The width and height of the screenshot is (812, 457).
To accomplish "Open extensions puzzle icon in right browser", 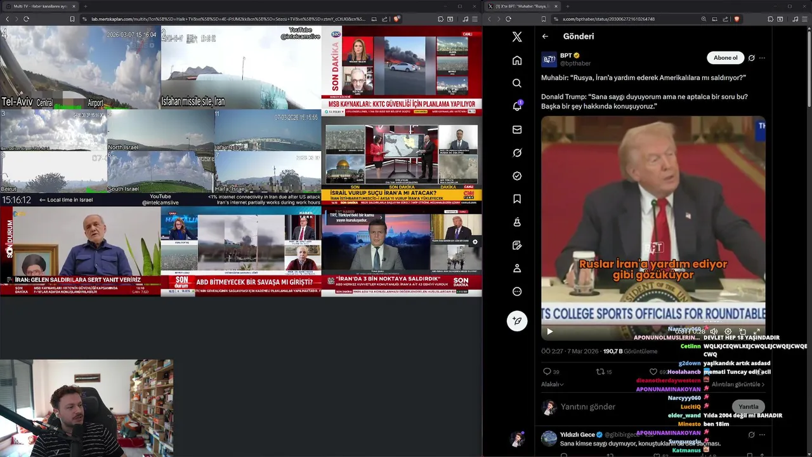I will (x=771, y=19).
